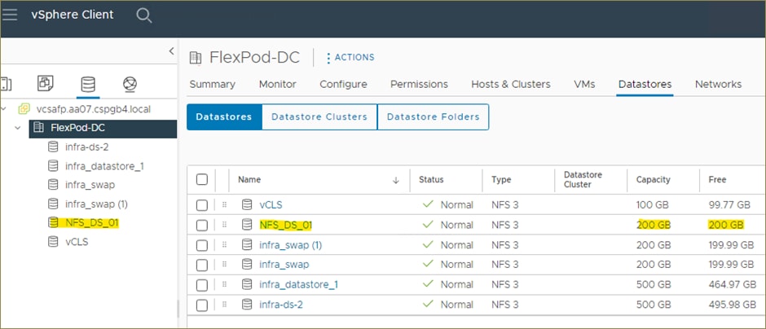Select the Datastores sub-view button
This screenshot has width=766, height=329.
click(x=224, y=116)
